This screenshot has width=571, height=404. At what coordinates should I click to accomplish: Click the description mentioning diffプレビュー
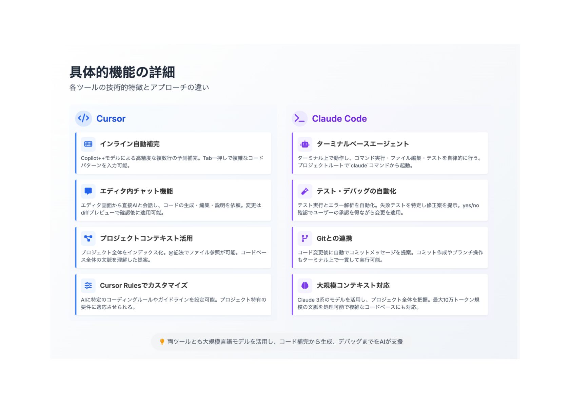(x=171, y=209)
